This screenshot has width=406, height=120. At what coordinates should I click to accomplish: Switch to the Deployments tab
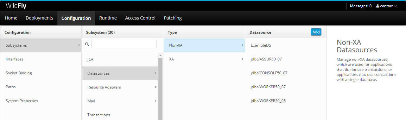[x=39, y=18]
